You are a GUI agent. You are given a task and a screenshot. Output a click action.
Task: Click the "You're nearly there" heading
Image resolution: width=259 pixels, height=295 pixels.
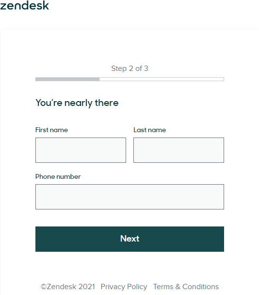[77, 103]
